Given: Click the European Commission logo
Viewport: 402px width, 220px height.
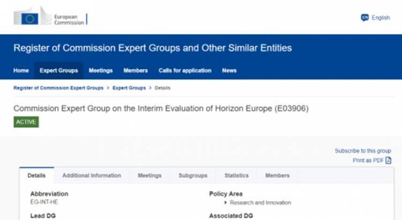Looking at the screenshot, I should click(50, 16).
